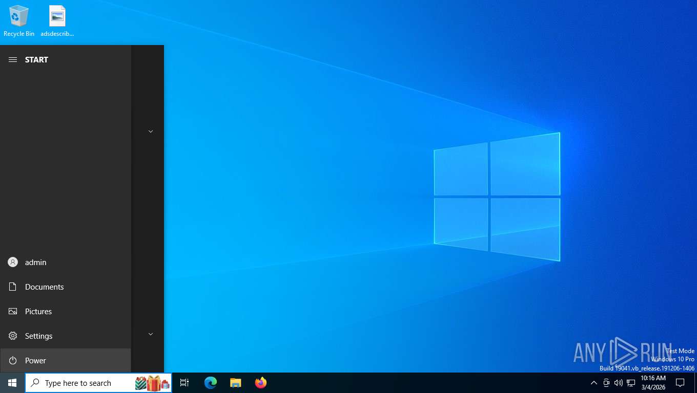This screenshot has width=697, height=393.
Task: Open Task View from taskbar
Action: coord(184,383)
